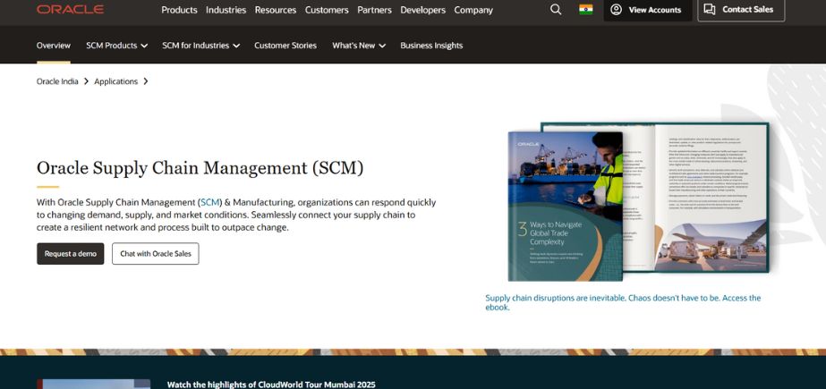Select the India flag country icon

586,10
